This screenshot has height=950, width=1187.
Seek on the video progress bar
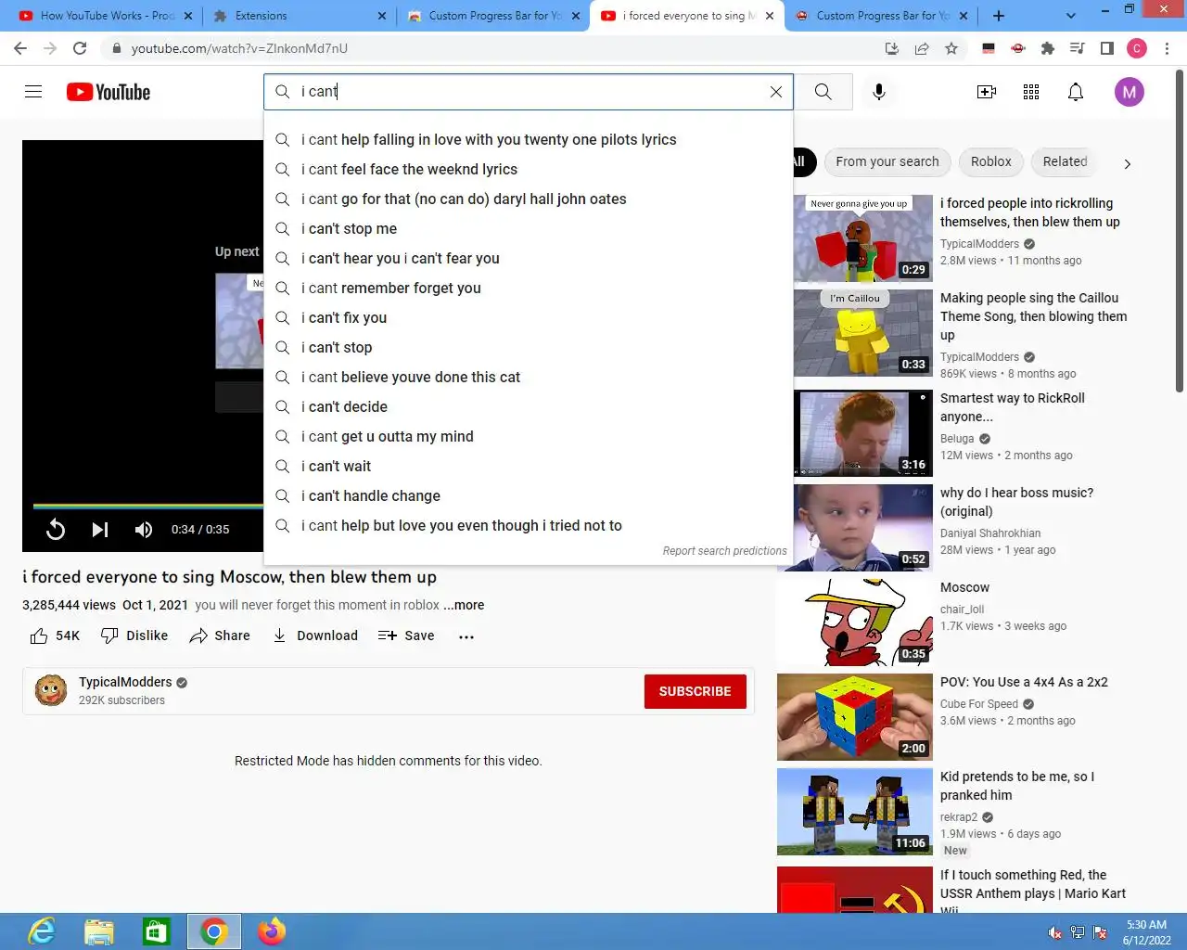pyautogui.click(x=148, y=507)
